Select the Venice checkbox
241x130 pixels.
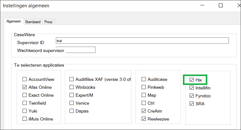pos(72,103)
